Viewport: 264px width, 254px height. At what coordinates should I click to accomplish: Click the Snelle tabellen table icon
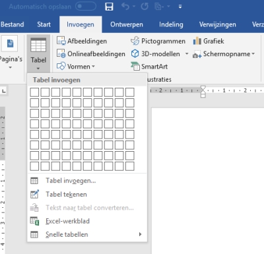(34, 235)
